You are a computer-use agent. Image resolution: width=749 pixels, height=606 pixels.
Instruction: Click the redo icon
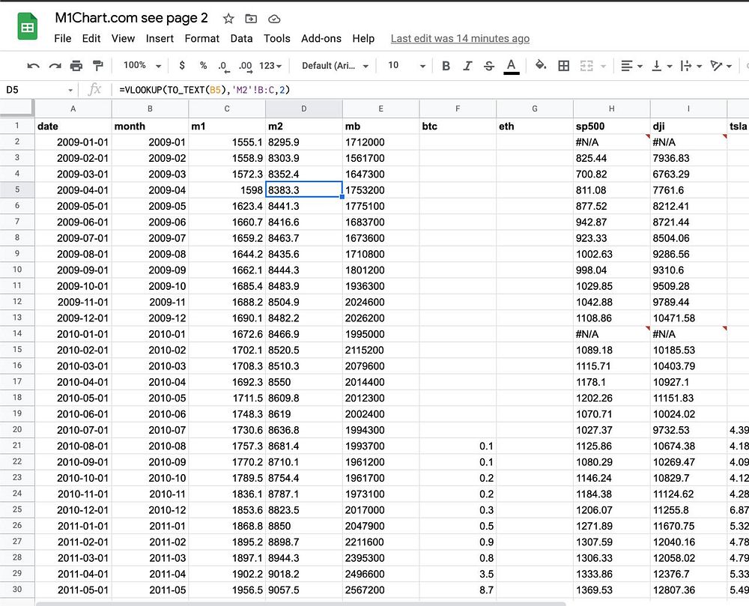[55, 66]
